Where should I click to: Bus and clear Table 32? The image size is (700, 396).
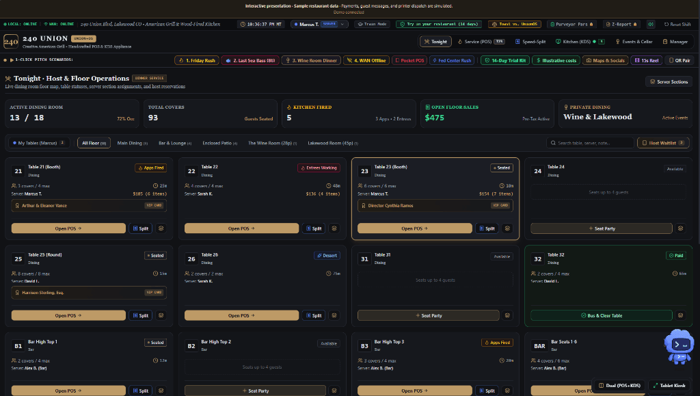click(x=602, y=316)
